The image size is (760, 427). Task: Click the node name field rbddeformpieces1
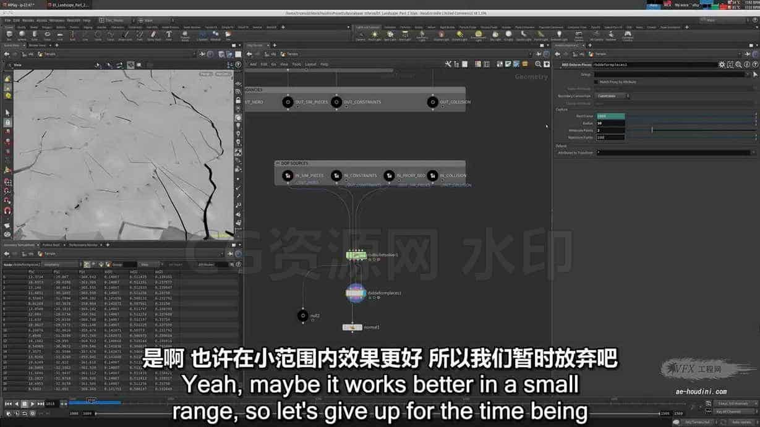pyautogui.click(x=654, y=64)
